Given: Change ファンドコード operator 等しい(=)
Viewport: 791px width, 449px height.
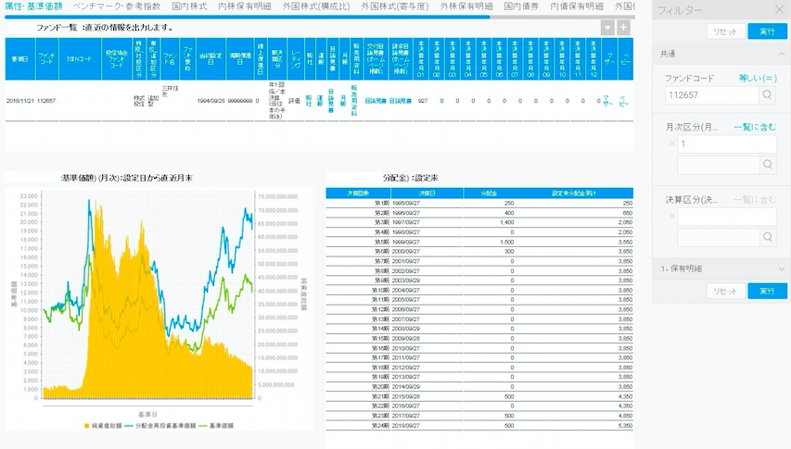Looking at the screenshot, I should click(757, 78).
